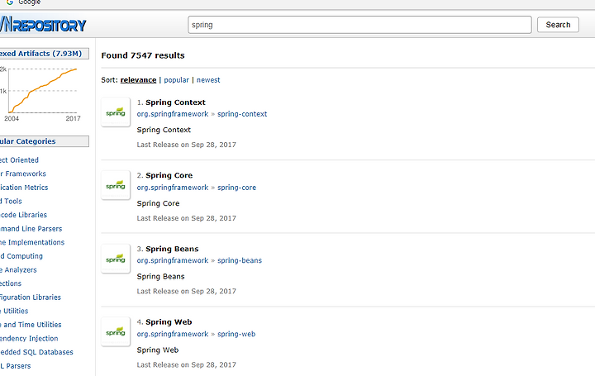Open the Actor Frameworks category
This screenshot has width=595, height=376.
[23, 174]
